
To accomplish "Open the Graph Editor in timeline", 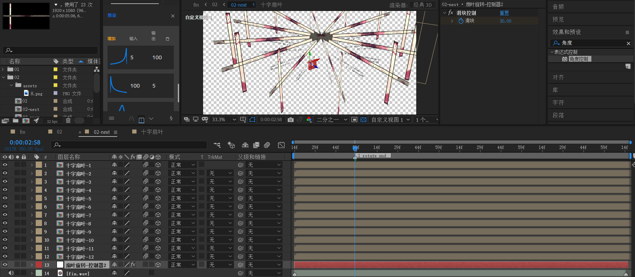I will point(281,145).
